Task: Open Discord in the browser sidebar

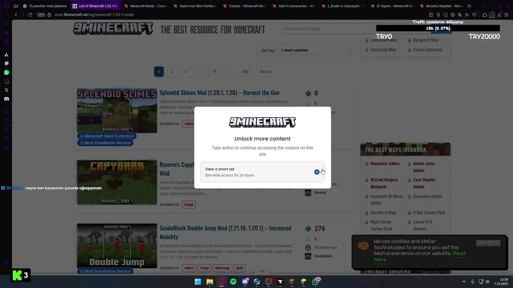Action: (6, 99)
